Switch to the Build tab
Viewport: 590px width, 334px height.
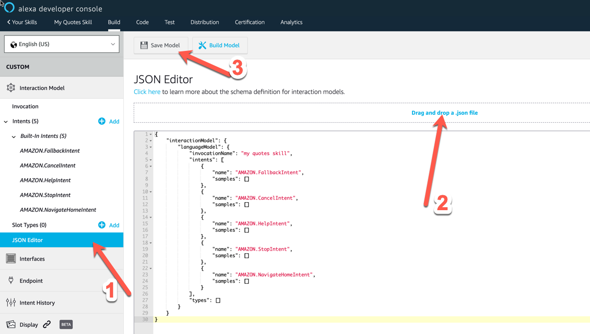point(114,22)
